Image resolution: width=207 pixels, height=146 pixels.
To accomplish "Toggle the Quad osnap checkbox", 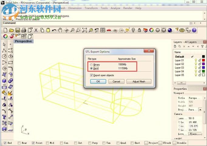I will 118,143.
